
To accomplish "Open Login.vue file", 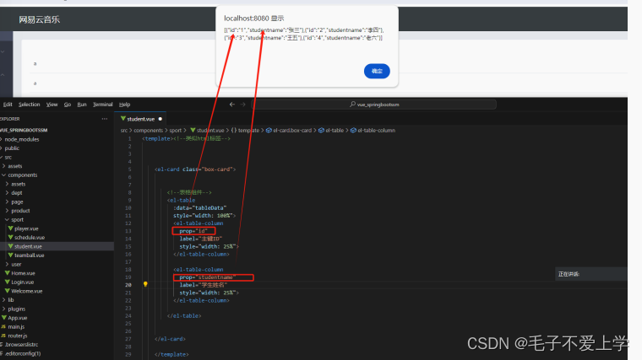I will click(x=23, y=282).
